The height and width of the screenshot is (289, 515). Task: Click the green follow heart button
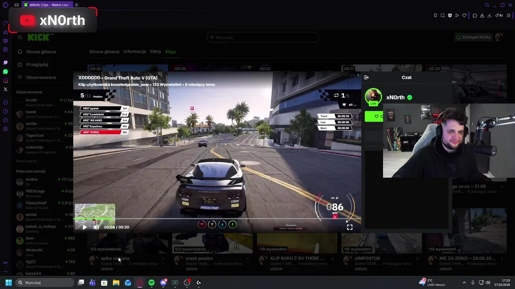point(374,116)
